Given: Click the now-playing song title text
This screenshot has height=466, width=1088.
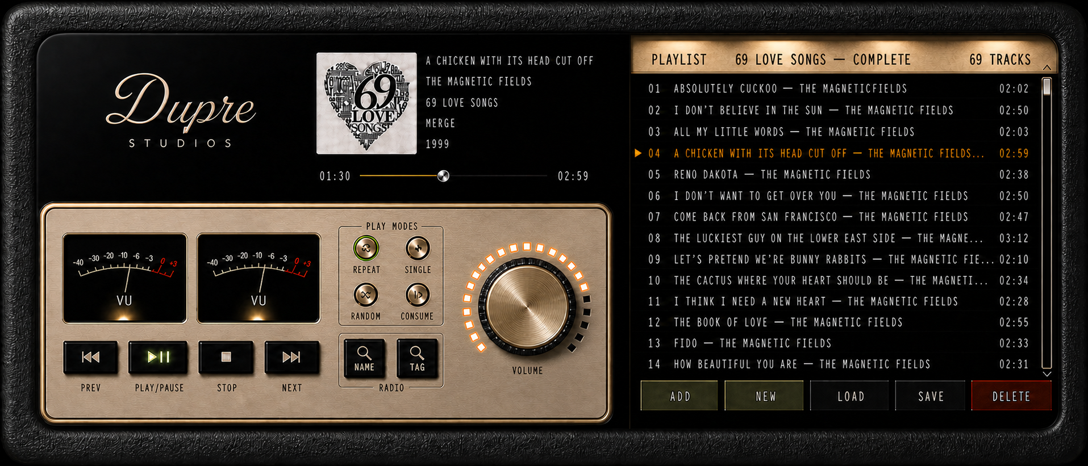Looking at the screenshot, I should click(x=510, y=61).
